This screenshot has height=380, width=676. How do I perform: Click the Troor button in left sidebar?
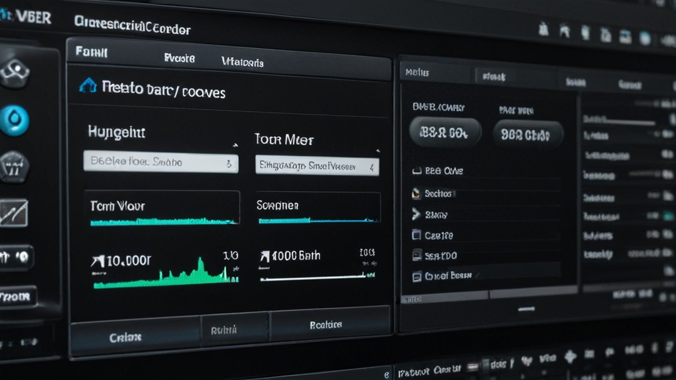pyautogui.click(x=17, y=296)
